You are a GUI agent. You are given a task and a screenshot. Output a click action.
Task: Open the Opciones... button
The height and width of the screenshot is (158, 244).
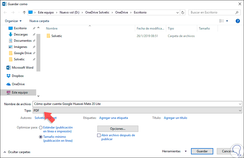(118, 129)
